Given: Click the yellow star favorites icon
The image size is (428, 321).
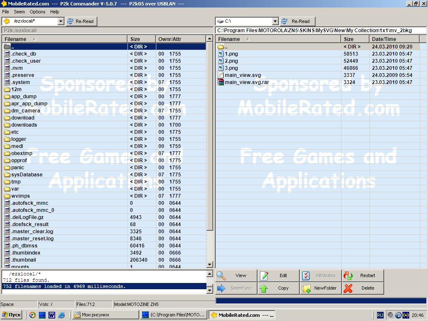Looking at the screenshot, I should [x=7, y=21].
